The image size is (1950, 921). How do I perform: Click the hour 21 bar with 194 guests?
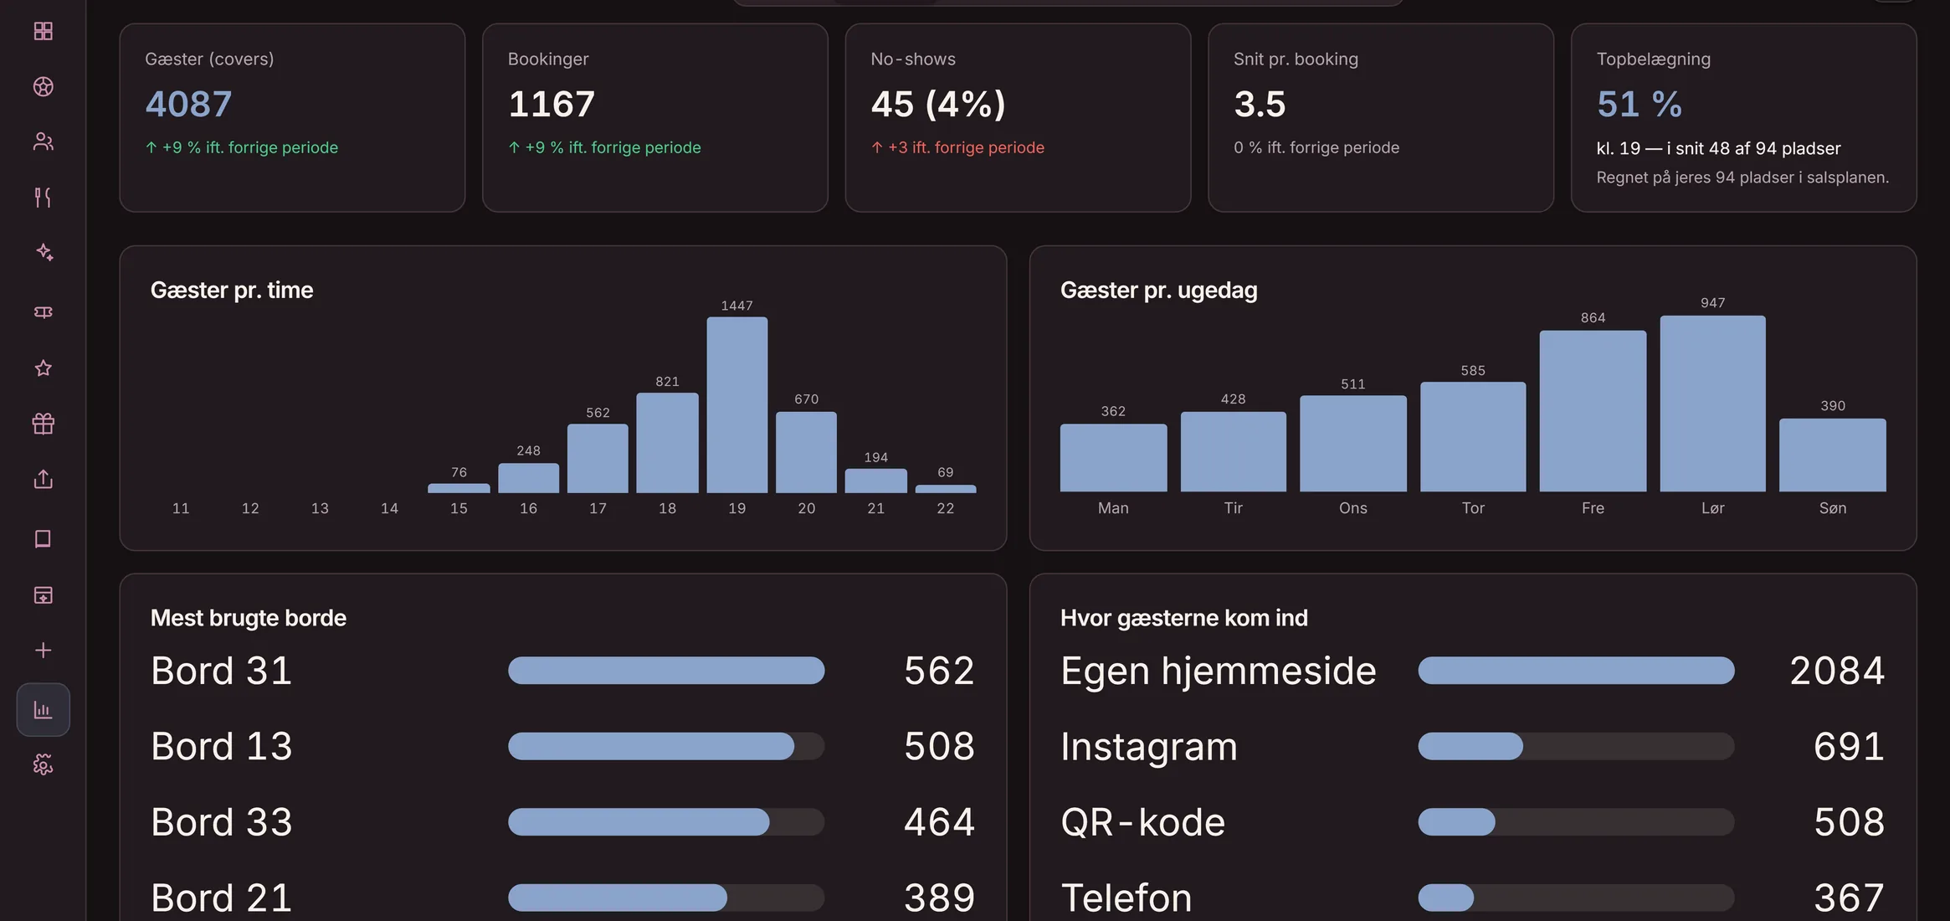(875, 480)
